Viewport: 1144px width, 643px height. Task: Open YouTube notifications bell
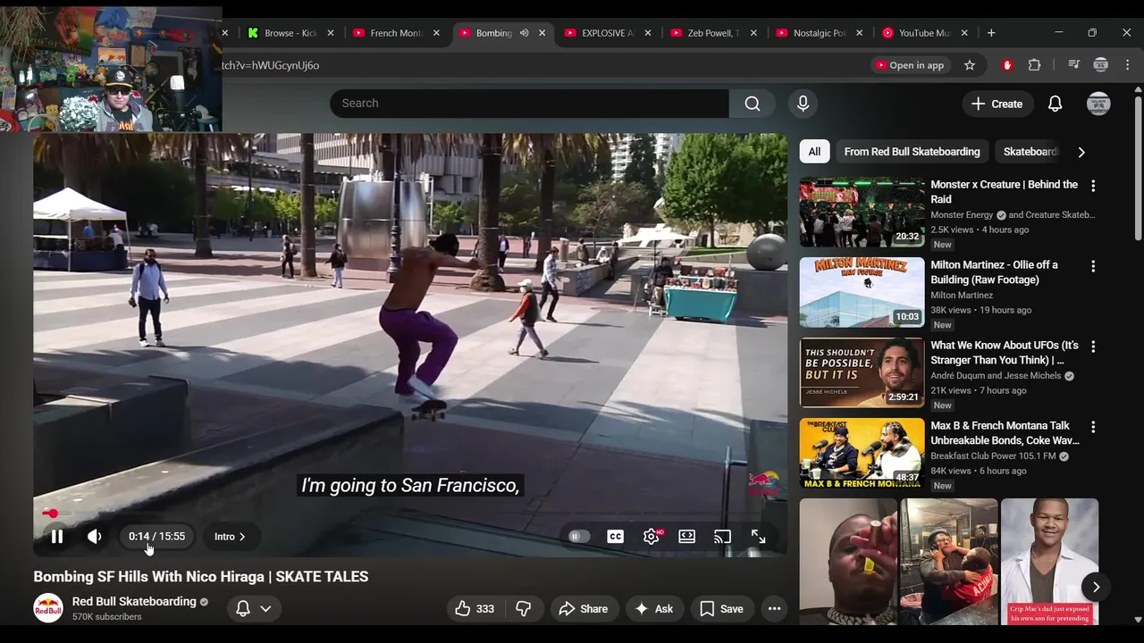tap(1055, 104)
